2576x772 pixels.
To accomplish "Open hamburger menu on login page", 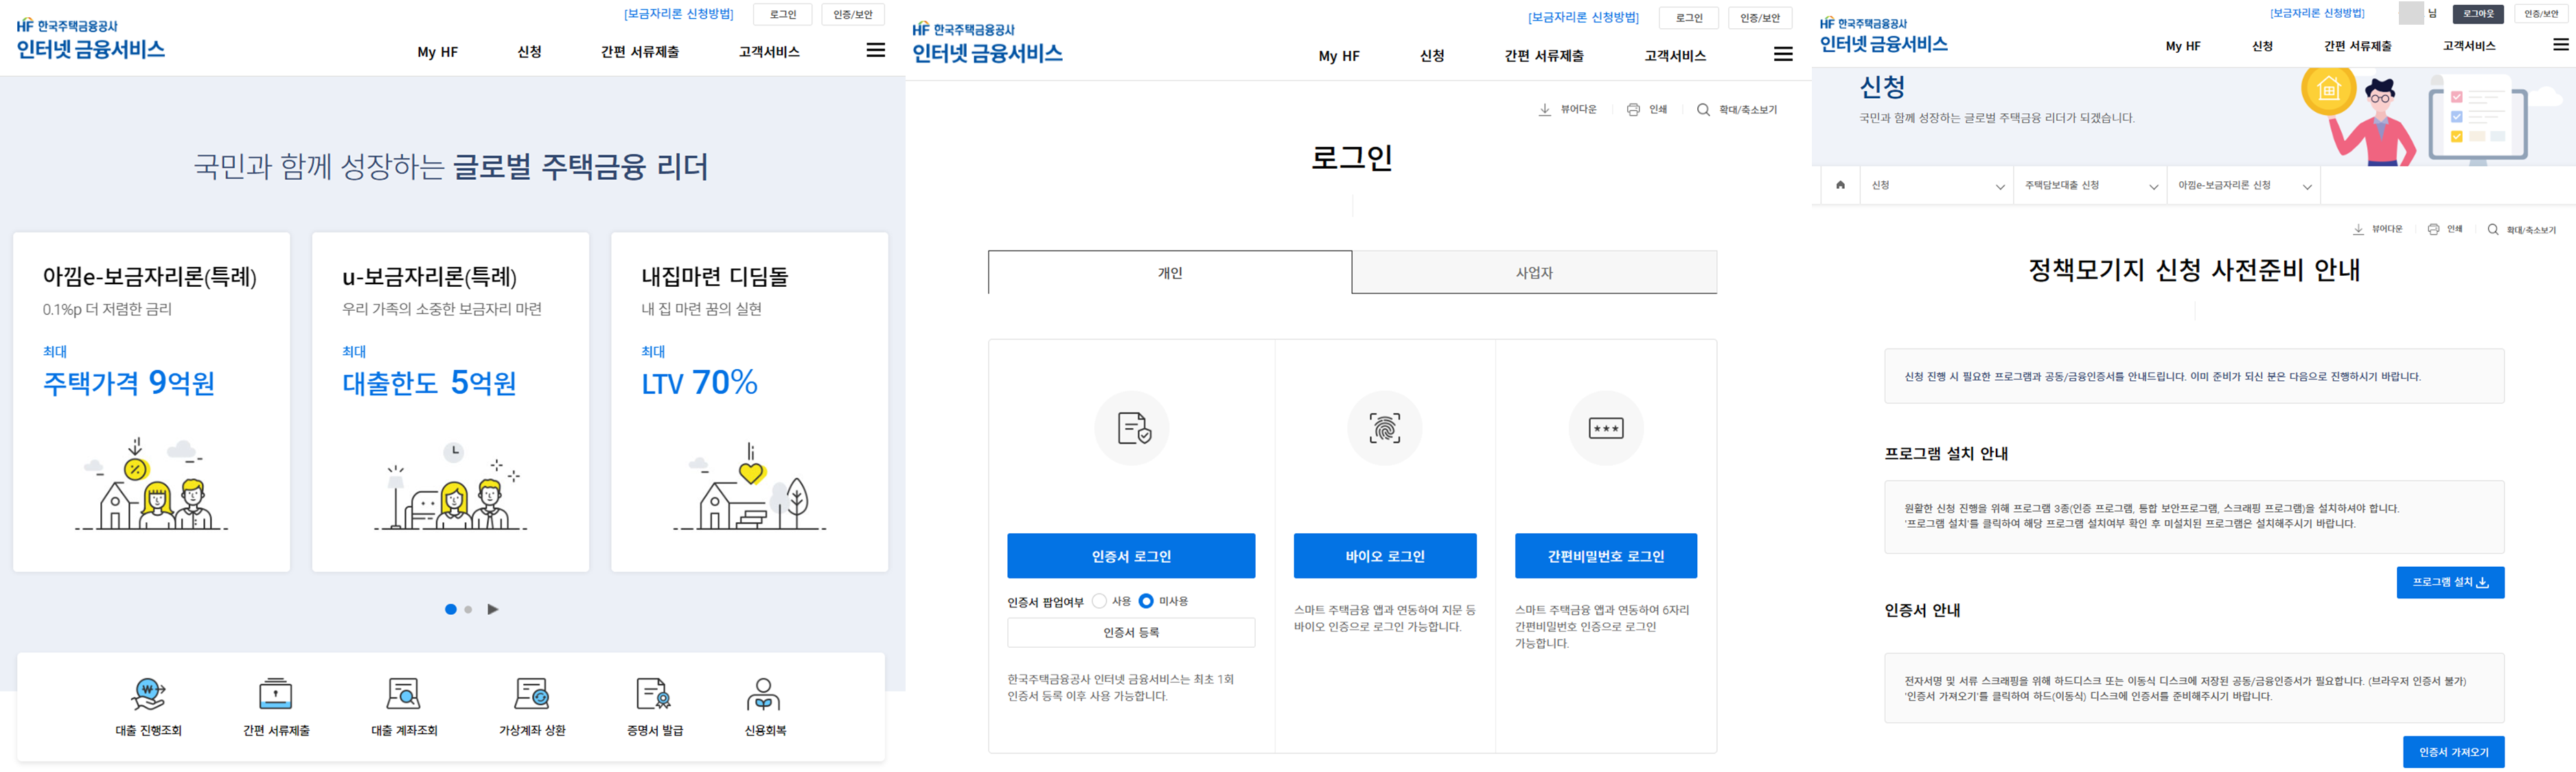I will point(1783,54).
